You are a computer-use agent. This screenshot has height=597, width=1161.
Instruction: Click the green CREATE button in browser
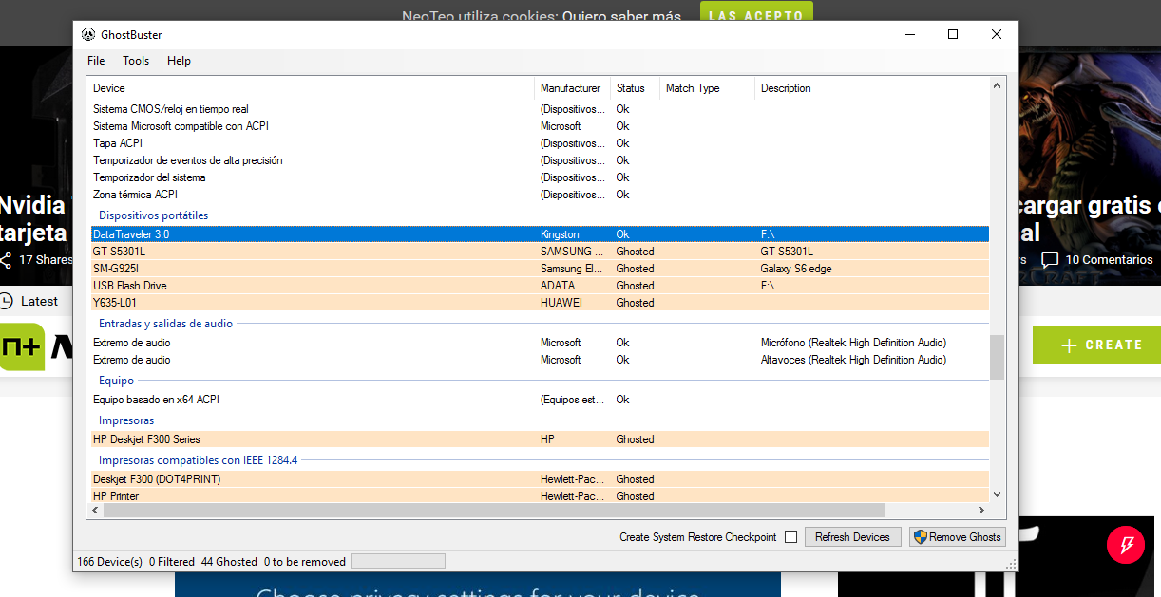click(x=1096, y=345)
